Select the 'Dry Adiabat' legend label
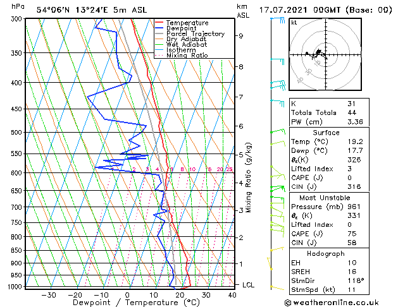 186,39
